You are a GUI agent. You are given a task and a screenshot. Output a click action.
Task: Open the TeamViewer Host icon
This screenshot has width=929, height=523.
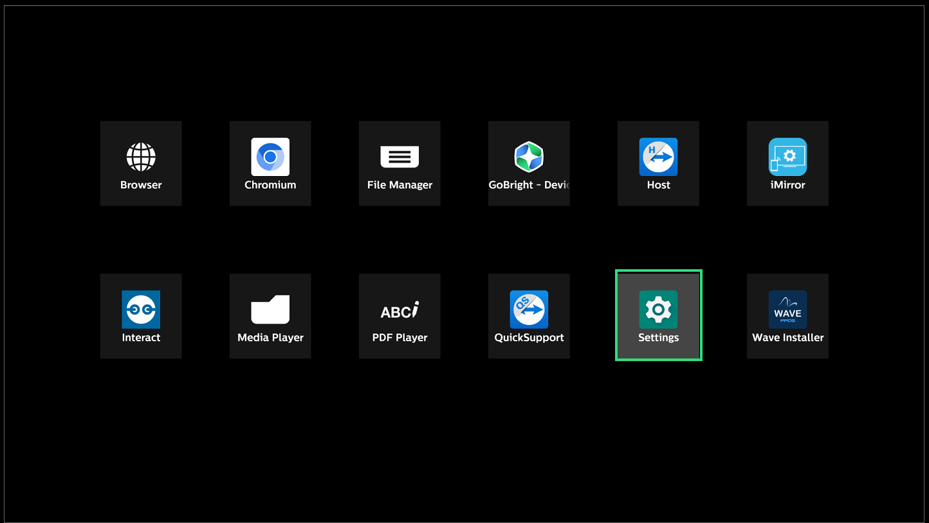(658, 157)
